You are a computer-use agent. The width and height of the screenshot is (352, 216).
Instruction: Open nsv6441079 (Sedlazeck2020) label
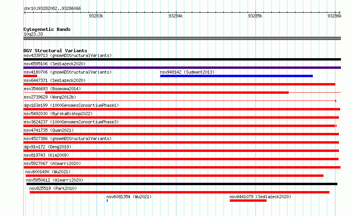tap(260, 197)
